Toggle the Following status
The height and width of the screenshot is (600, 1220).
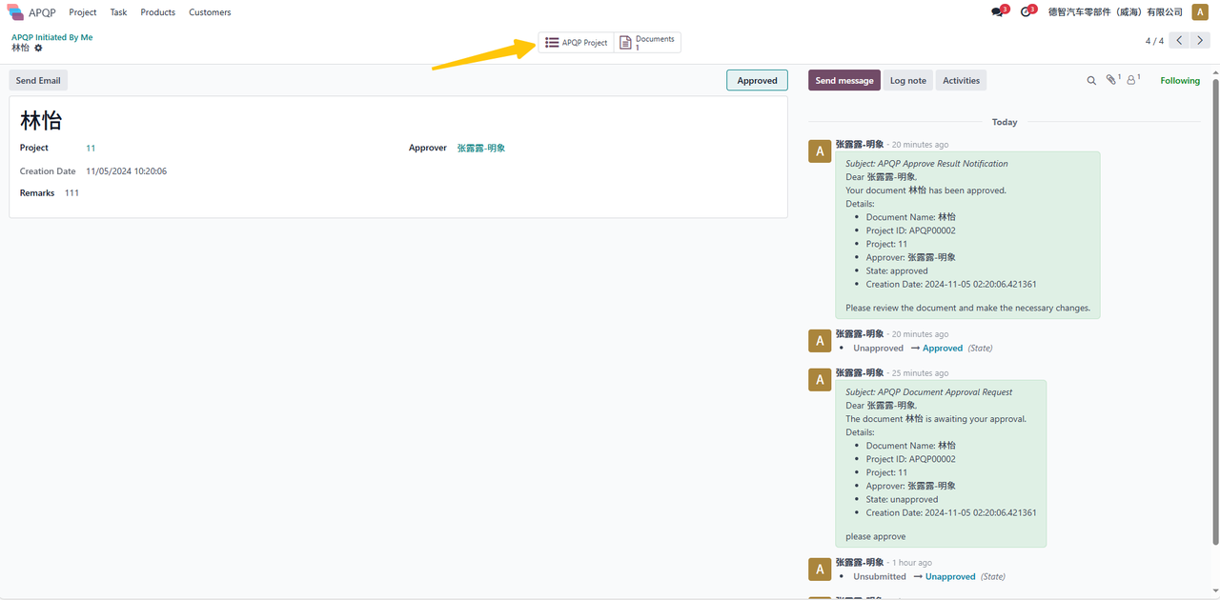1179,81
